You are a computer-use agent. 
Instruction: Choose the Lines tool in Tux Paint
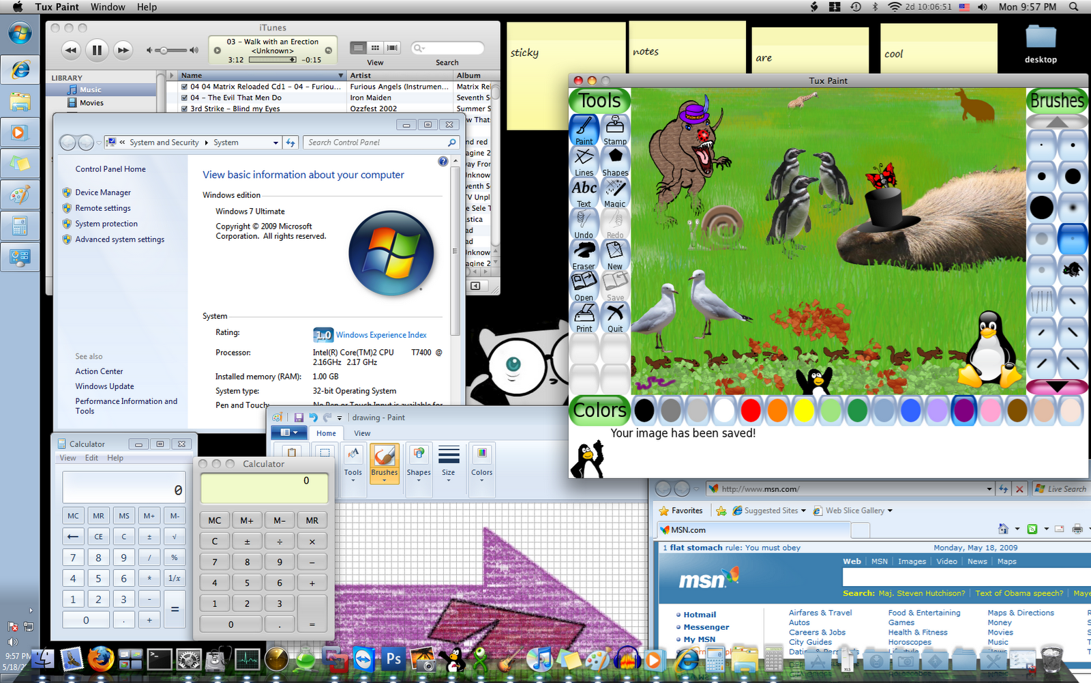point(584,162)
